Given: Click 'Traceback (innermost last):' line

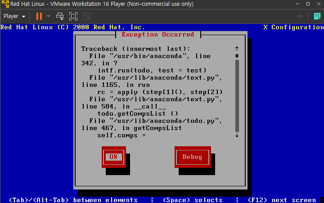Looking at the screenshot, I should tap(135, 49).
